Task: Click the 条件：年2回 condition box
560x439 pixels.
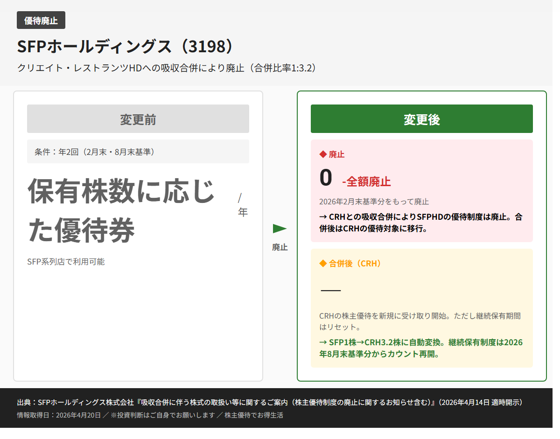Action: pos(138,152)
